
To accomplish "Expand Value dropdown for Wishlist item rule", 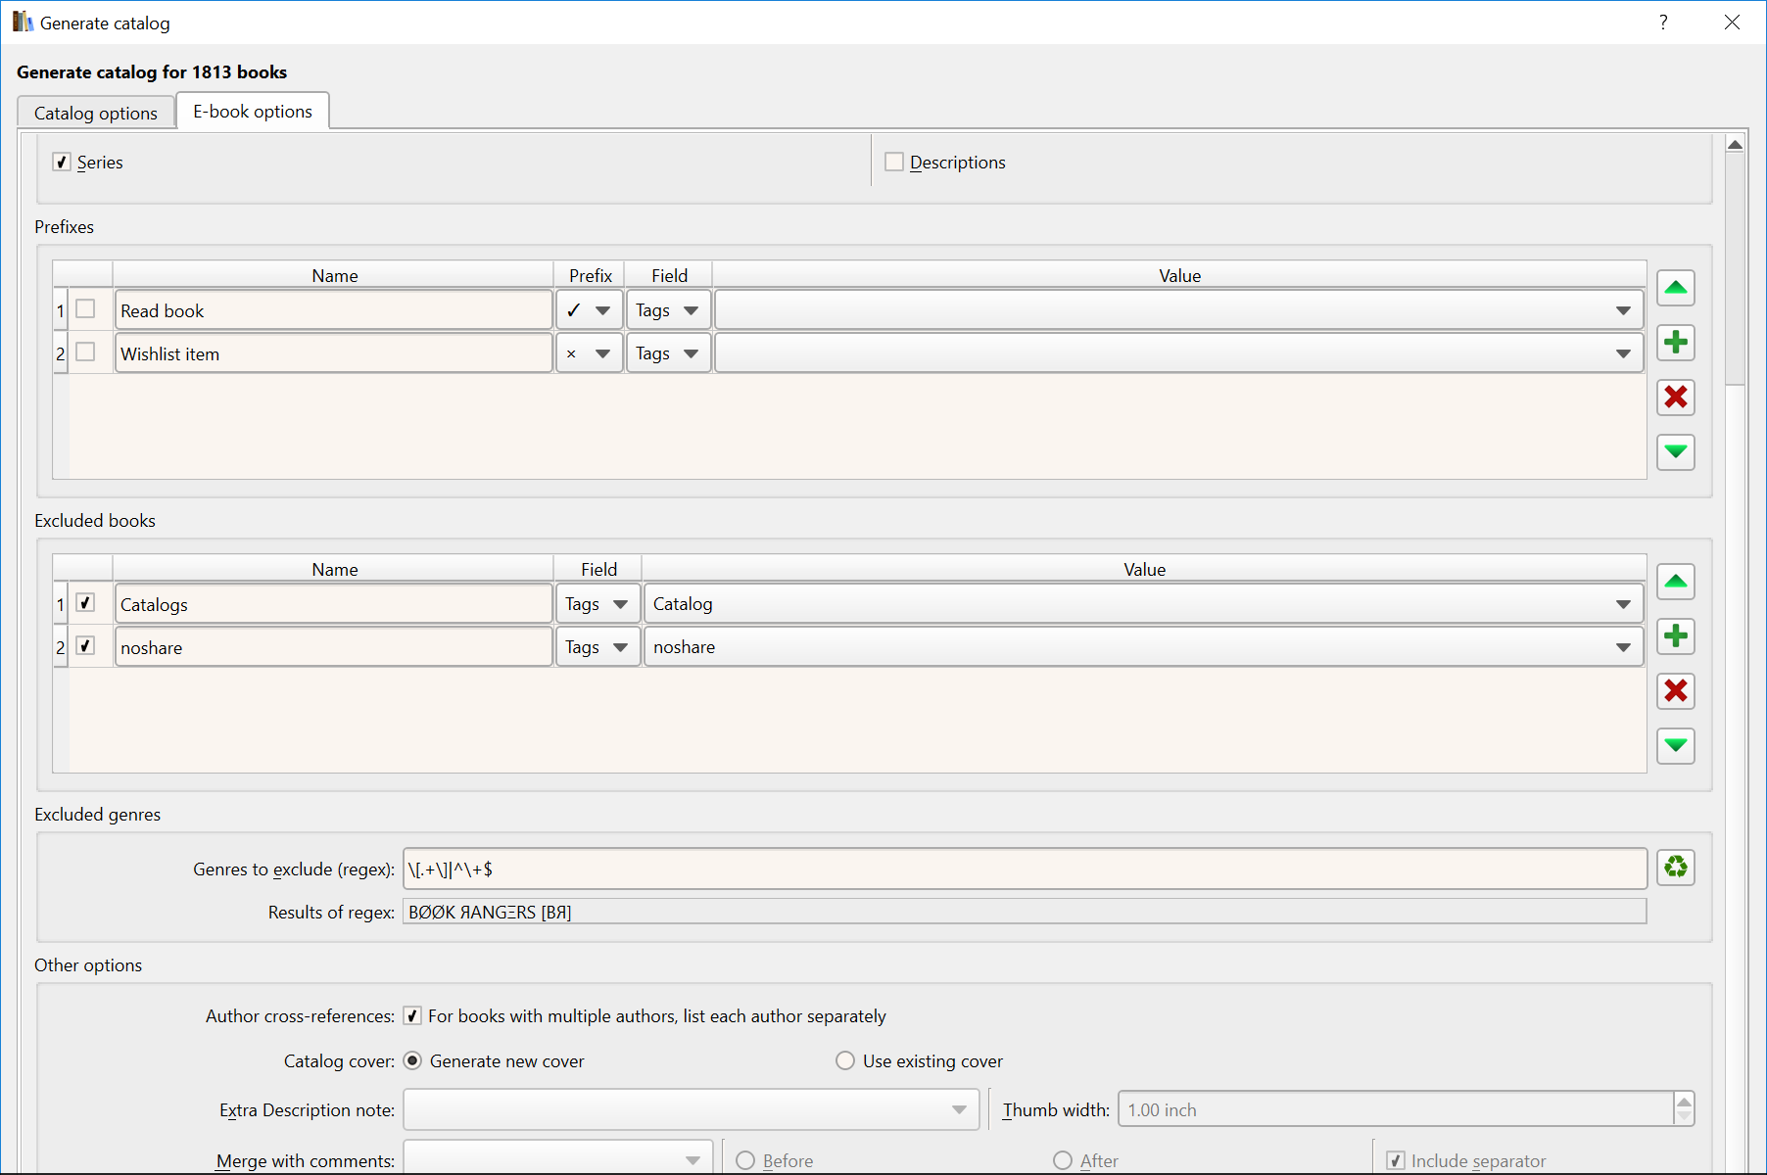I will tap(1179, 353).
